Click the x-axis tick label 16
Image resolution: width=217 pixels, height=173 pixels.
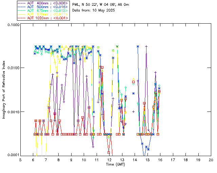pos(160,160)
